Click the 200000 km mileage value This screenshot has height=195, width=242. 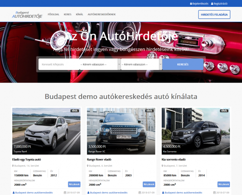pos(96,175)
